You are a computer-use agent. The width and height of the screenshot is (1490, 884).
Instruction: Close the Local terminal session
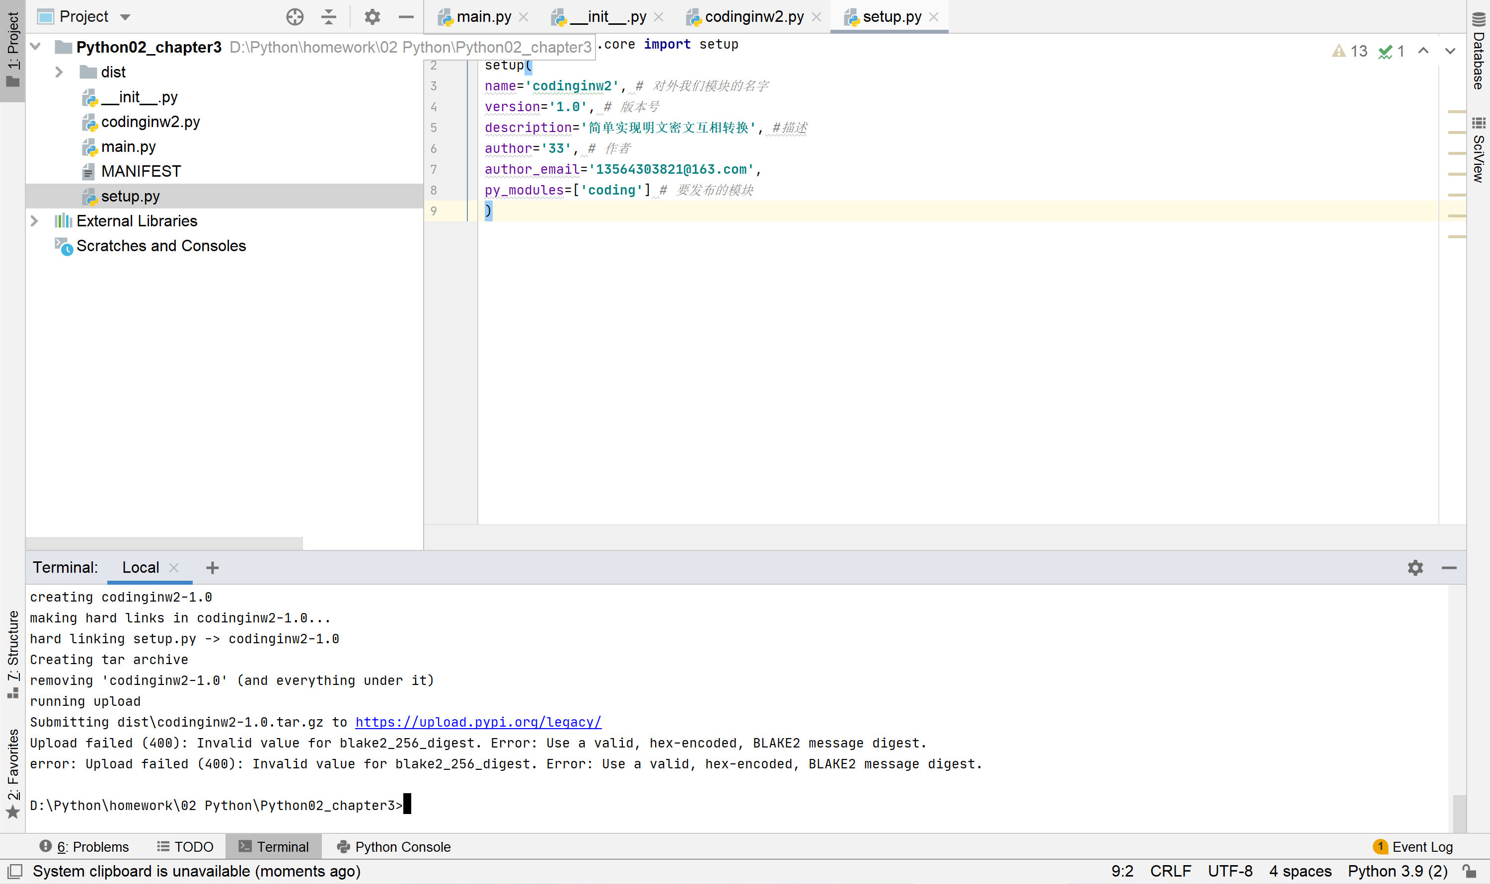pos(174,568)
